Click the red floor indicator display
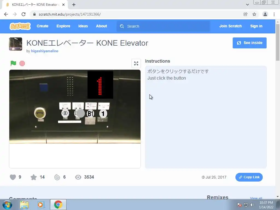The width and height of the screenshot is (280, 210). tap(100, 85)
